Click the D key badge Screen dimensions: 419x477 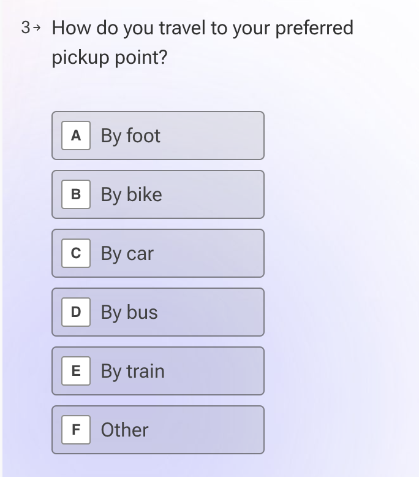pyautogui.click(x=76, y=312)
